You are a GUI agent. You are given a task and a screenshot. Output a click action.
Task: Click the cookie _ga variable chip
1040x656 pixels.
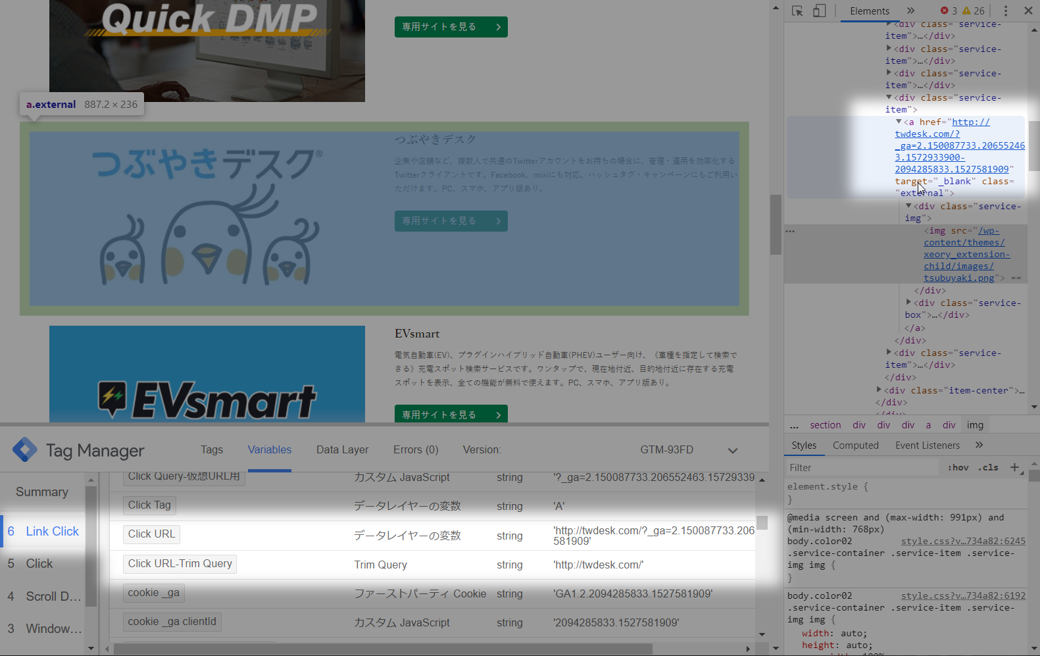(153, 593)
